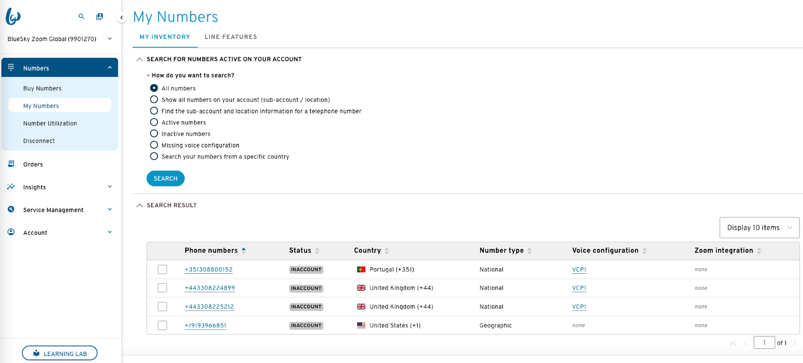The image size is (803, 363).
Task: Open Disconnect in sidebar
Action: click(39, 141)
